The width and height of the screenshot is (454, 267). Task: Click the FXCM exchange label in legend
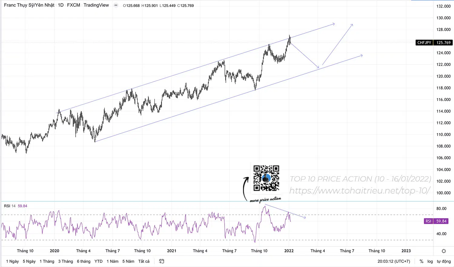click(73, 5)
